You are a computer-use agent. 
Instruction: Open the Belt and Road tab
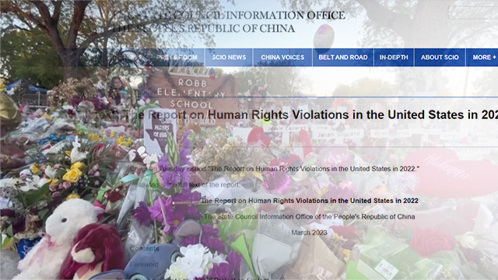click(x=343, y=58)
